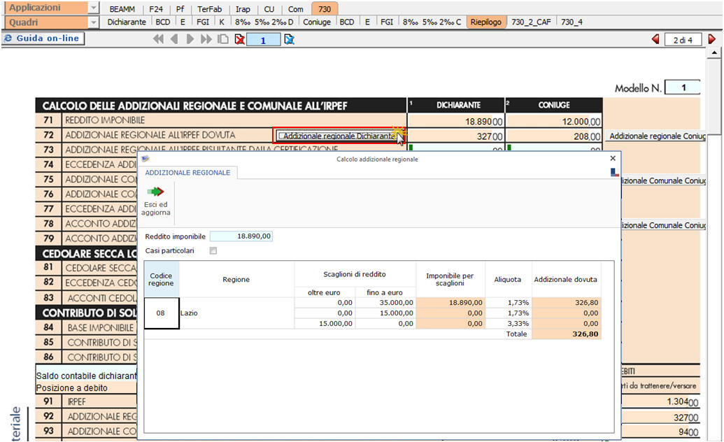Click the Addizionale regionale Coniuge button

click(x=655, y=136)
